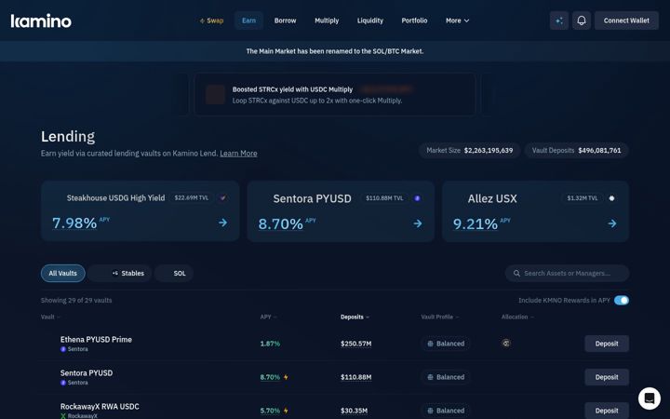Sort by the Allocation column
The height and width of the screenshot is (419, 670).
coord(517,317)
